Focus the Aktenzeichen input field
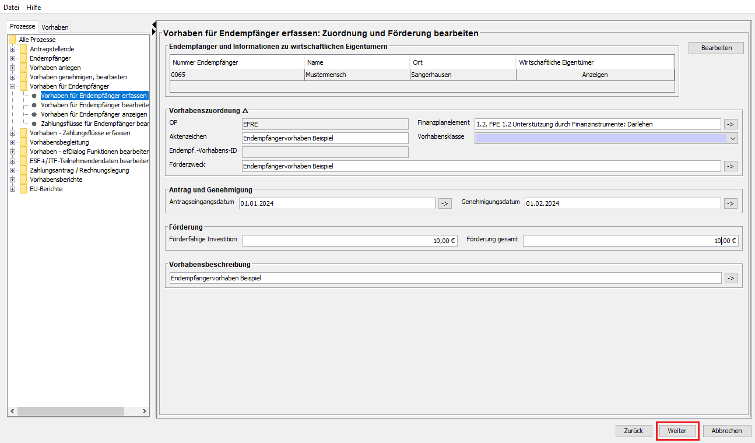 click(x=325, y=138)
